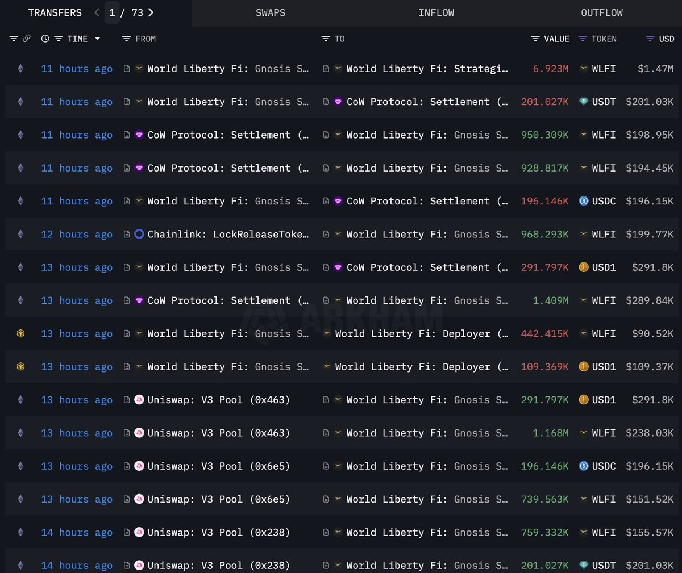Open TIME sort dropdown caret
This screenshot has width=682, height=573.
(x=97, y=39)
